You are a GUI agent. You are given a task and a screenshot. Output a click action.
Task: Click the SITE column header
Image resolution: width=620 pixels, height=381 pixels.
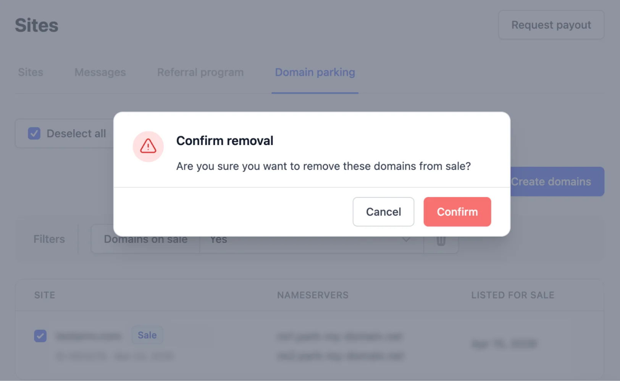[x=45, y=295]
